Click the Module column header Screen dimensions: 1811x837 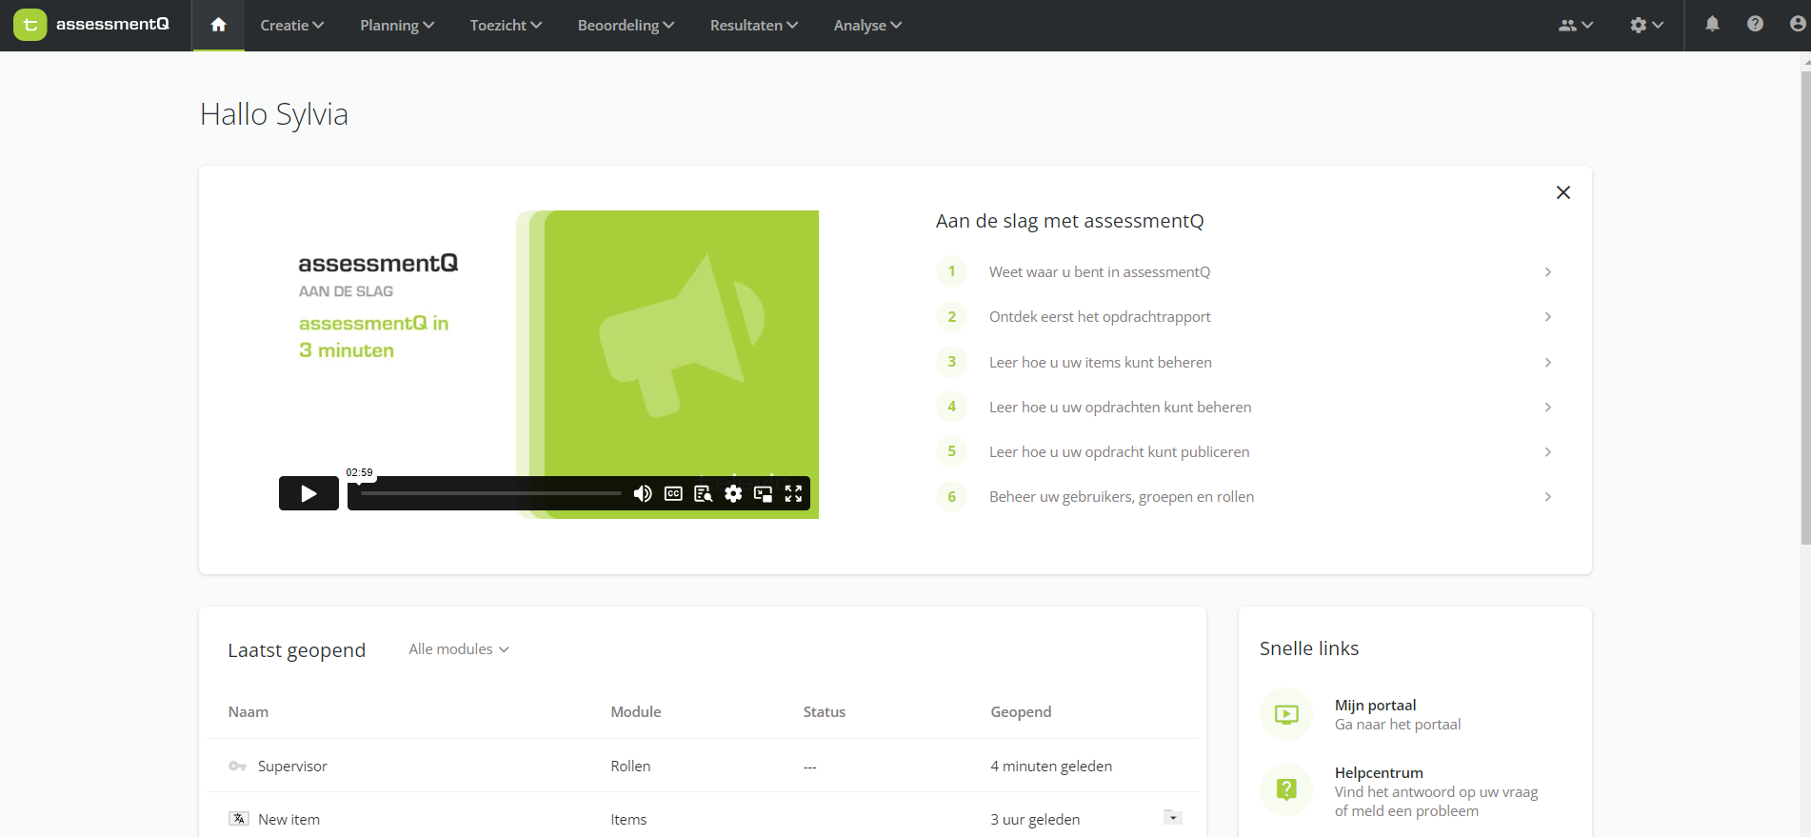[x=636, y=712]
